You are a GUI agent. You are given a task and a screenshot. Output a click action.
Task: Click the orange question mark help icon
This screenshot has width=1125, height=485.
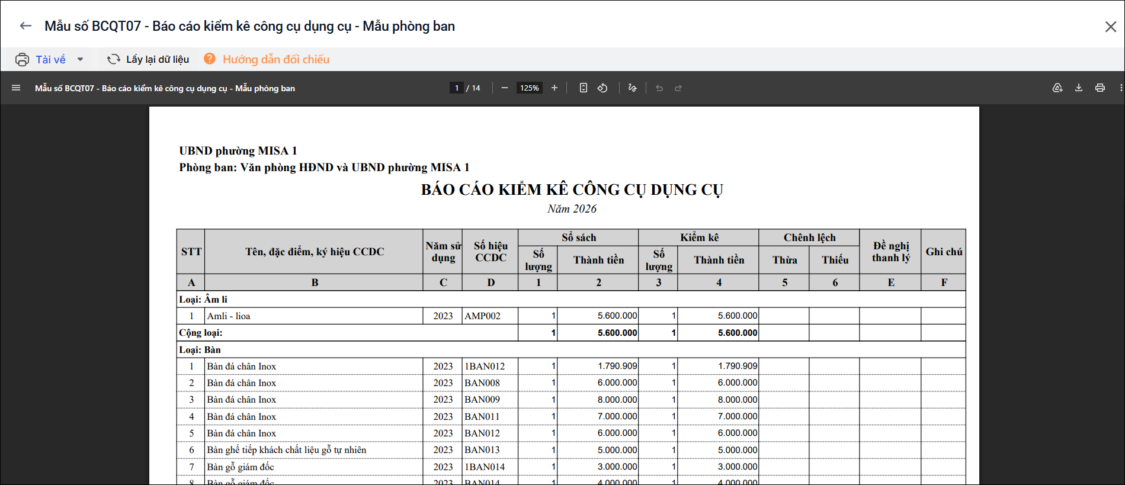pyautogui.click(x=210, y=59)
